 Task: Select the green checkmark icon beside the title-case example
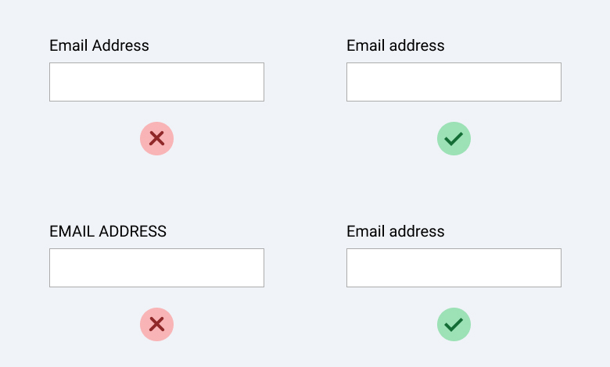tap(454, 139)
